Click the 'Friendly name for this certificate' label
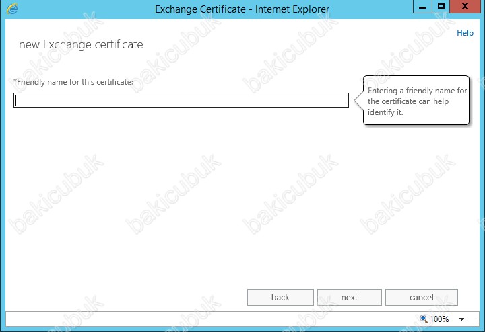 (x=73, y=82)
